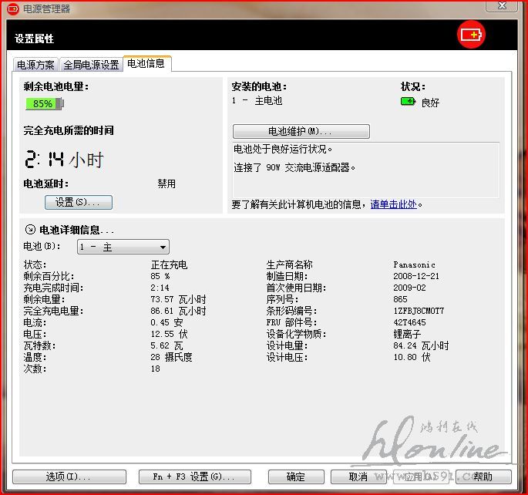
Task: Click the Fn + F3 设置(G)... button
Action: (x=195, y=476)
